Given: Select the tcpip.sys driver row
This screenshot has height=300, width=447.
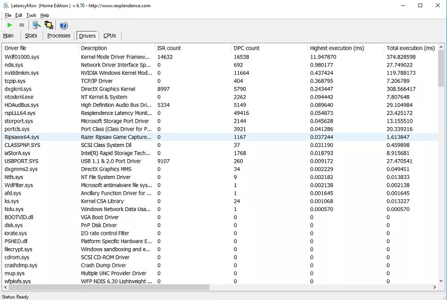Looking at the screenshot, I should pyautogui.click(x=220, y=81).
